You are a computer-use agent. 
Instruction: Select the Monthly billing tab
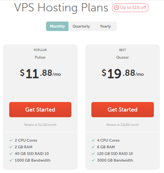pos(57,26)
